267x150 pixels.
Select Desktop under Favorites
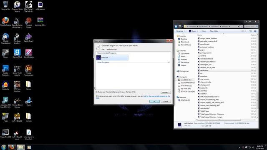(184, 39)
